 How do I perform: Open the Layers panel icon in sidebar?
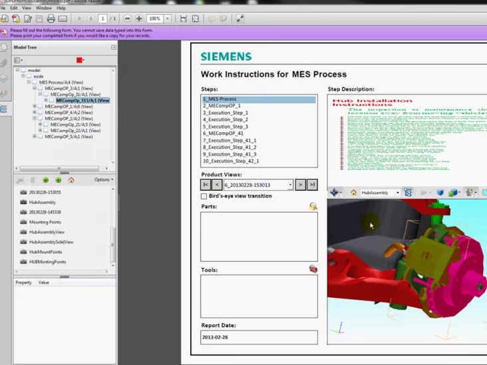[x=4, y=78]
